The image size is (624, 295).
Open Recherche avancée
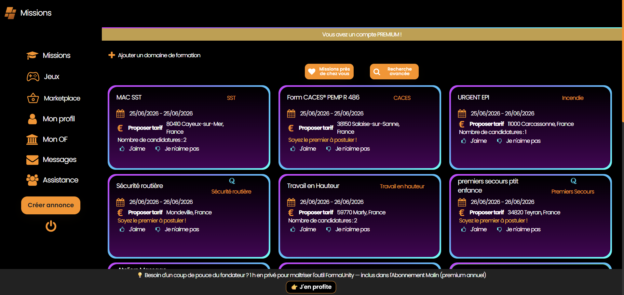394,72
